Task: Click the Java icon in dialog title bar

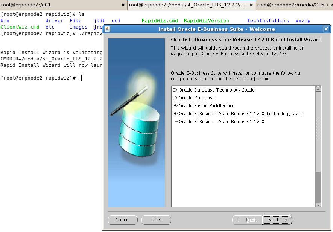Action: [x=108, y=29]
